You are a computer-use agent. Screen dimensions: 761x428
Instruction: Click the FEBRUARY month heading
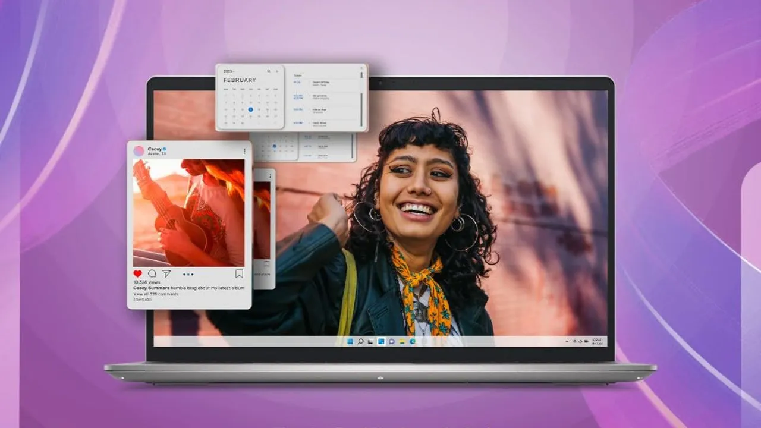tap(240, 80)
